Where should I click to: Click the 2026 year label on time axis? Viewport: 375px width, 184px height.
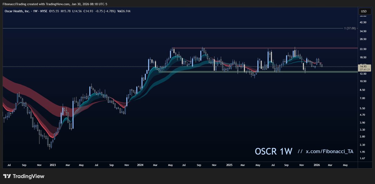coord(317,165)
